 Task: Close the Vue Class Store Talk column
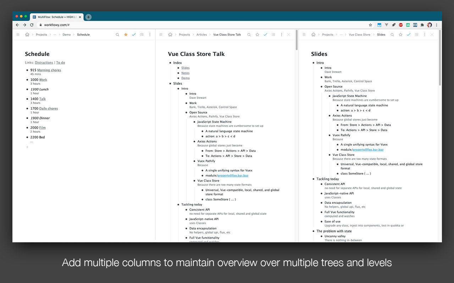(x=289, y=34)
